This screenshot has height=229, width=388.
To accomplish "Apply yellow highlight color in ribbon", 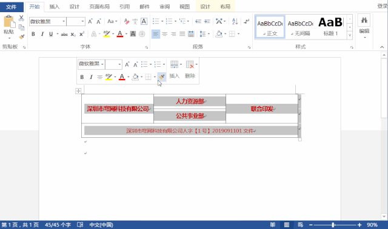I will pos(107,34).
